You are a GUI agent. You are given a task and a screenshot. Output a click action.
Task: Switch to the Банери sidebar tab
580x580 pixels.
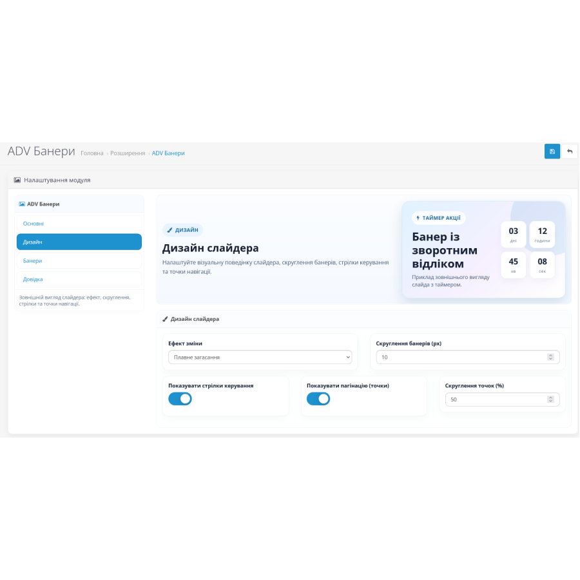[x=79, y=261]
